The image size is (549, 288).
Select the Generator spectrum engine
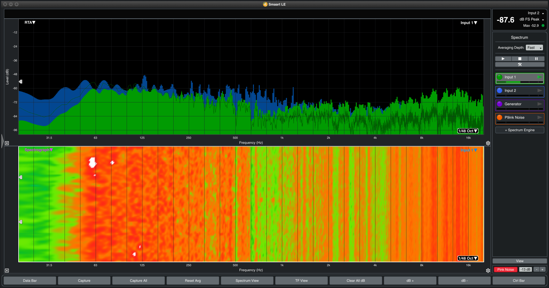[x=520, y=105]
